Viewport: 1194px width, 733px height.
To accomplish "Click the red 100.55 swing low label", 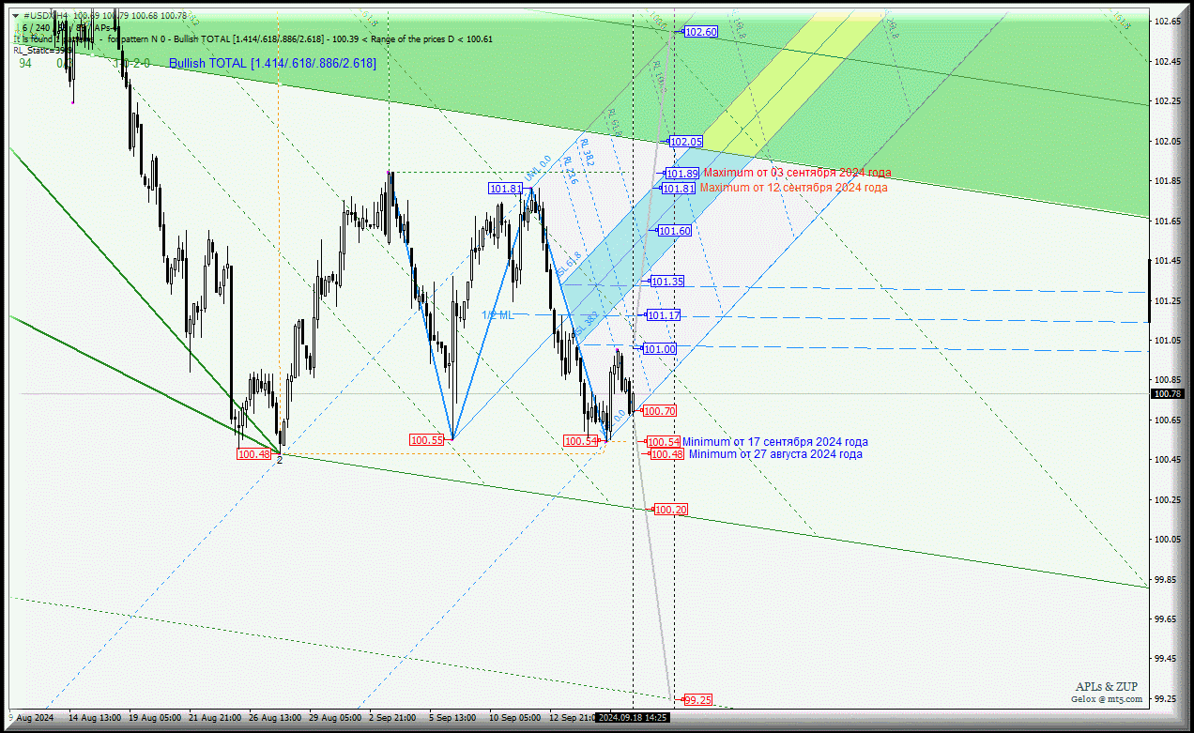I will tap(426, 440).
